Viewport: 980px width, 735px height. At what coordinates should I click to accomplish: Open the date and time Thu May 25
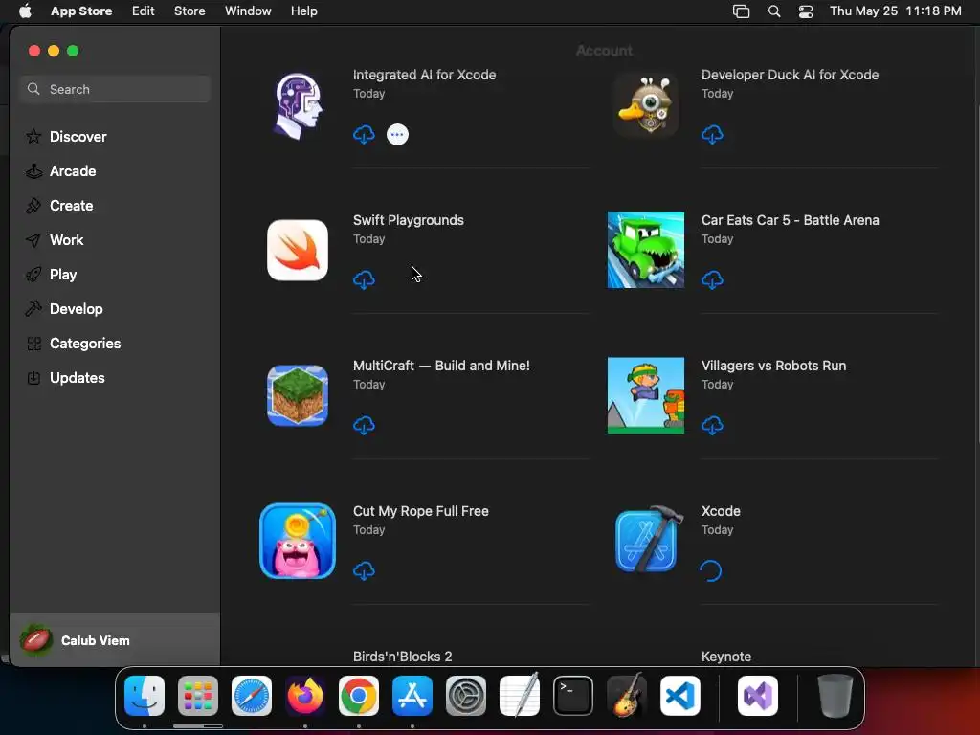895,11
